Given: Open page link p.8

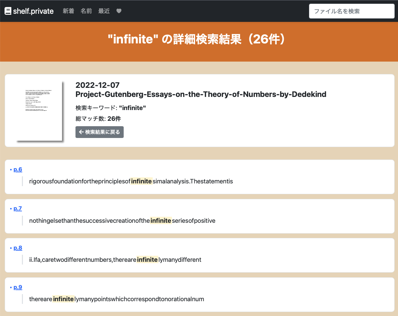Looking at the screenshot, I should (18, 248).
